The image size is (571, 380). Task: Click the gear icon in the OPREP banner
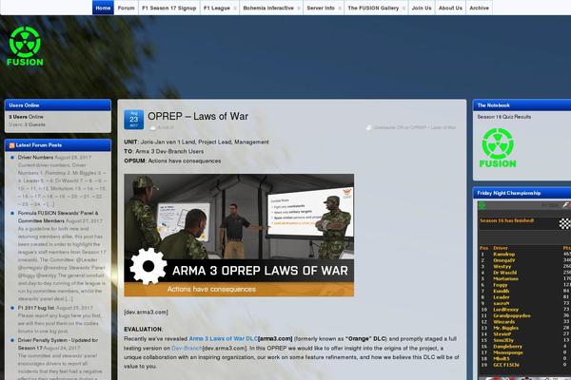click(148, 266)
